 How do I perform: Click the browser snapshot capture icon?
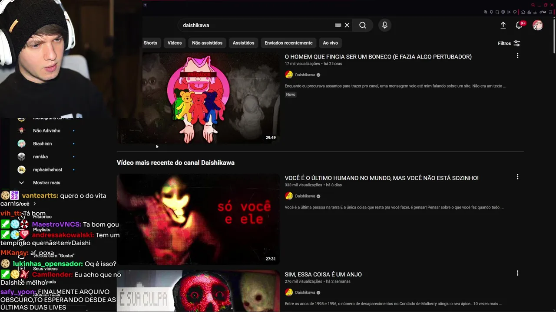(497, 12)
